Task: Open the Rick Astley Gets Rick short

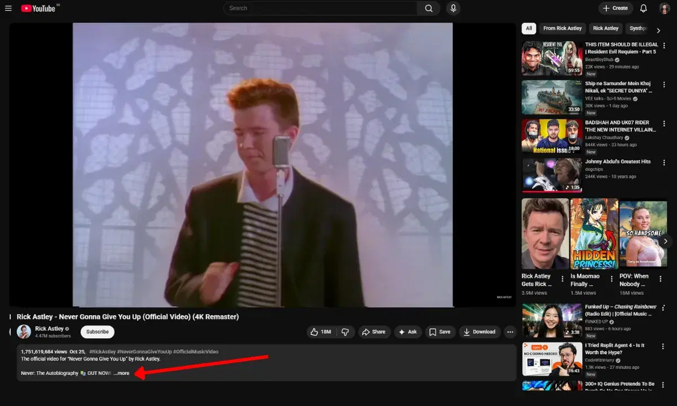Action: [x=545, y=234]
